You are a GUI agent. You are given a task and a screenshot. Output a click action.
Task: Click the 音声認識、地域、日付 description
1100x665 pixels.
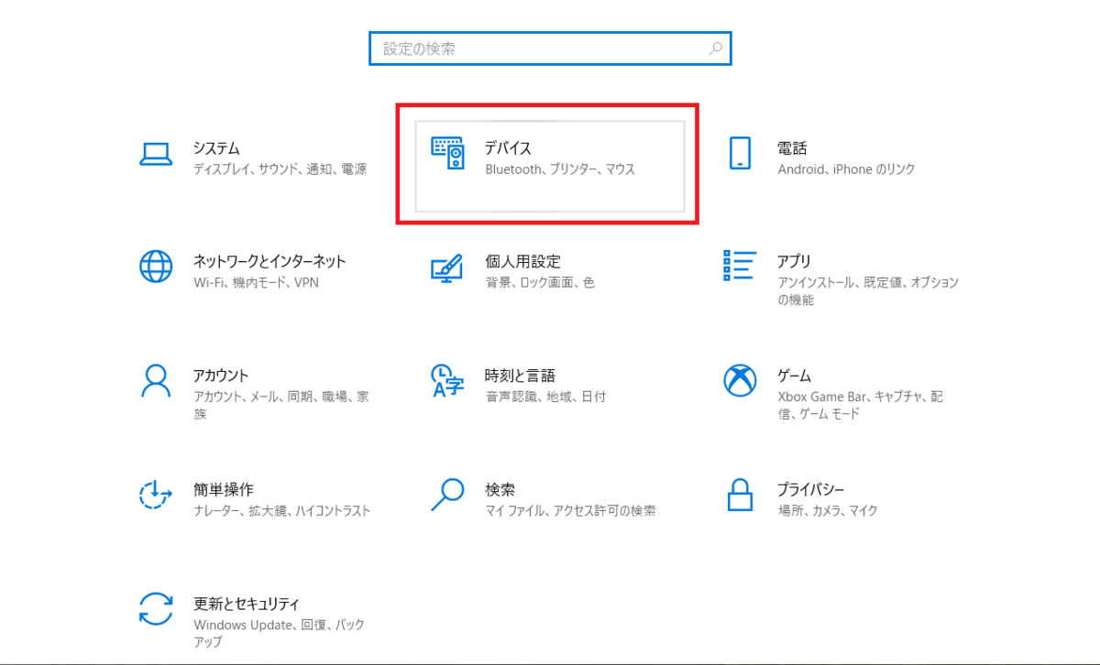(x=545, y=397)
